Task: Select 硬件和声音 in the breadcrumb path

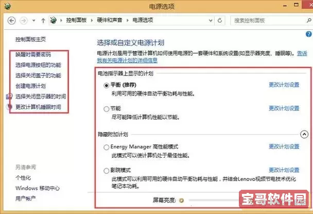Action: pos(109,20)
